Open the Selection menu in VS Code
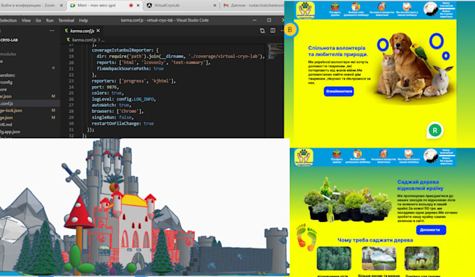Image resolution: width=475 pixels, height=277 pixels. [x=8, y=20]
